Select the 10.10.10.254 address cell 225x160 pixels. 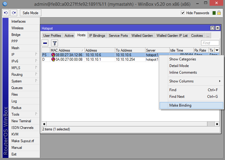click(130, 59)
